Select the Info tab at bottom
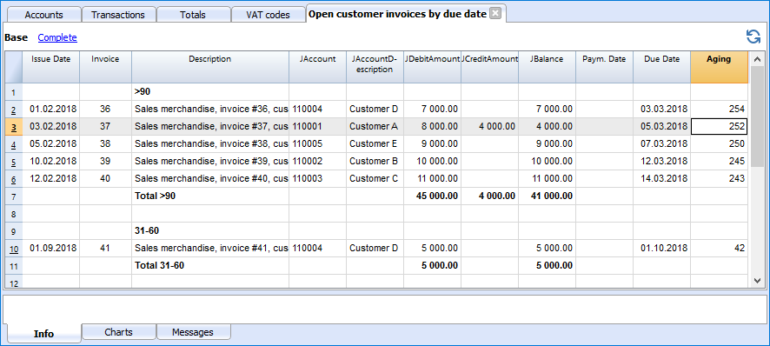This screenshot has width=770, height=346. 43,334
